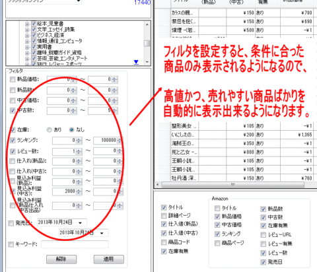Uncheck the Amazon 発売日 checkbox
Image resolution: width=317 pixels, height=272 pixels.
[263, 262]
